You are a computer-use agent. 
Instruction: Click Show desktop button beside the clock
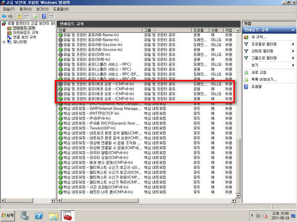click(294, 216)
